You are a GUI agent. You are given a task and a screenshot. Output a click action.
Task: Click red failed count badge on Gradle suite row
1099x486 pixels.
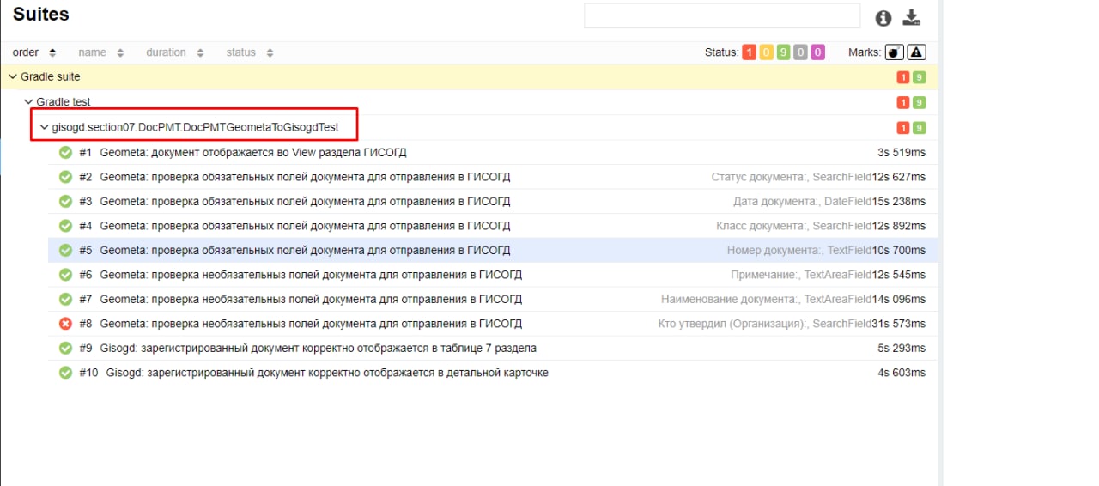point(903,77)
